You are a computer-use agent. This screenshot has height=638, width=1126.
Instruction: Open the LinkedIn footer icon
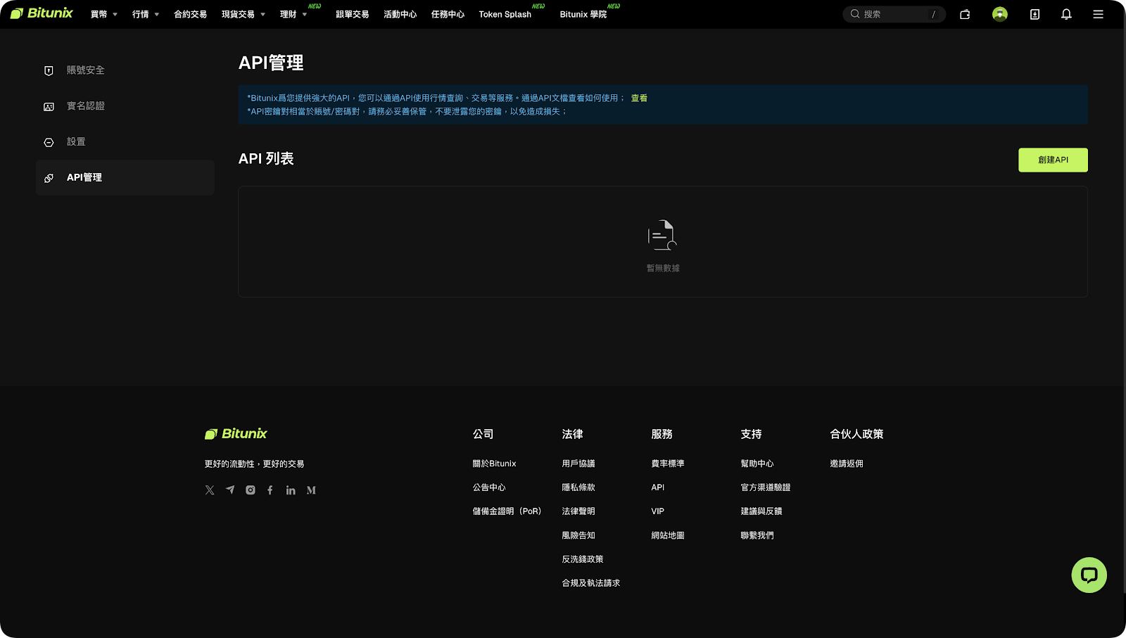pos(291,490)
